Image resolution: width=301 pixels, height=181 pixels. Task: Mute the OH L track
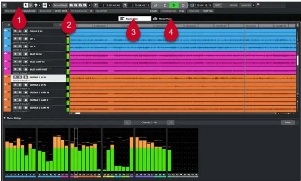(15, 39)
